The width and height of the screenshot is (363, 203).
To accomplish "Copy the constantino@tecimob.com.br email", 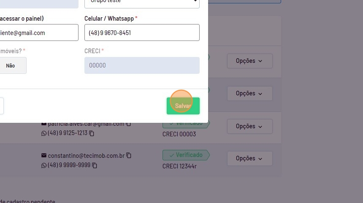I will tap(129, 156).
